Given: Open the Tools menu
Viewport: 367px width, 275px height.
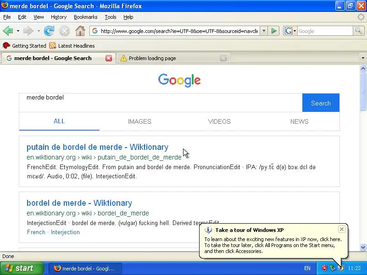Looking at the screenshot, I should click(x=111, y=17).
